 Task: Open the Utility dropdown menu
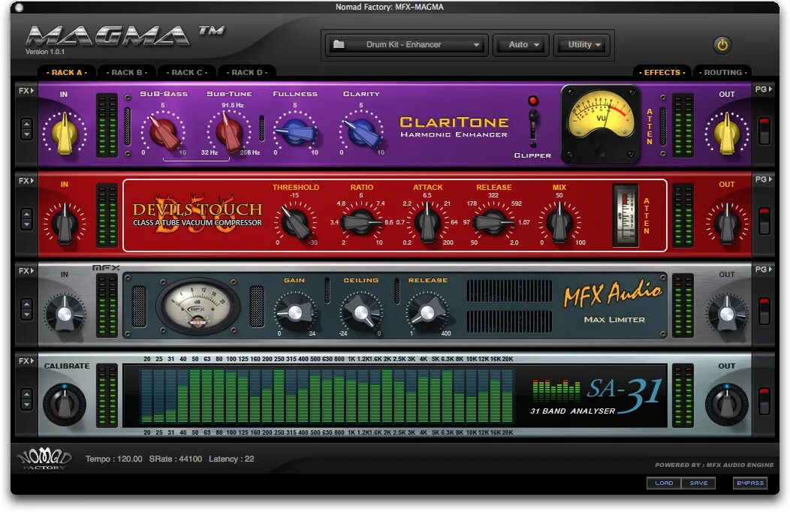(x=583, y=45)
